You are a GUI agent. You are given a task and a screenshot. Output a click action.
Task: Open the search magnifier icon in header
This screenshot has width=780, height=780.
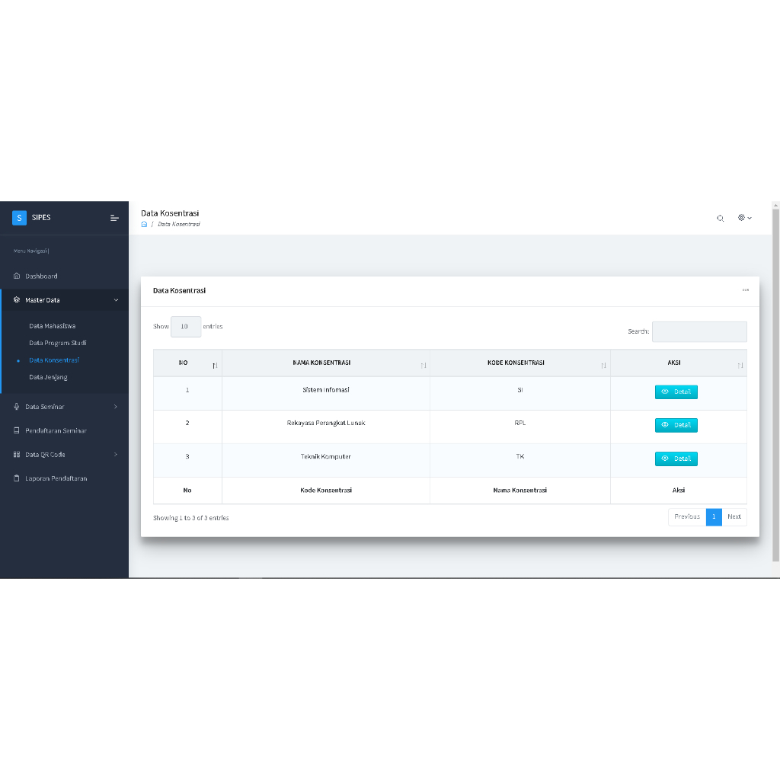pyautogui.click(x=720, y=219)
